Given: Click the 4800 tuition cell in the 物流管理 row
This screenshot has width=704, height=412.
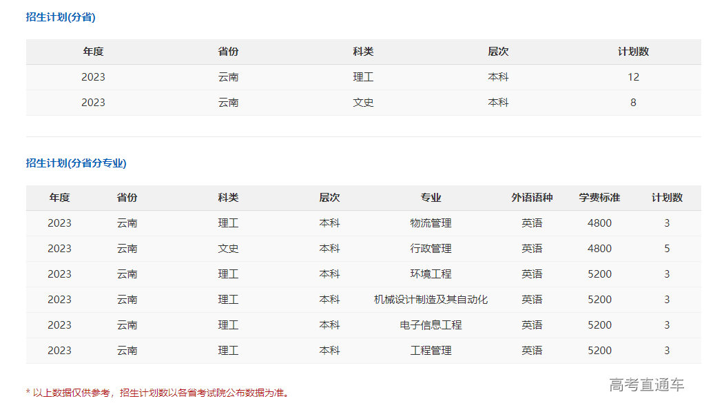Looking at the screenshot, I should coord(599,223).
